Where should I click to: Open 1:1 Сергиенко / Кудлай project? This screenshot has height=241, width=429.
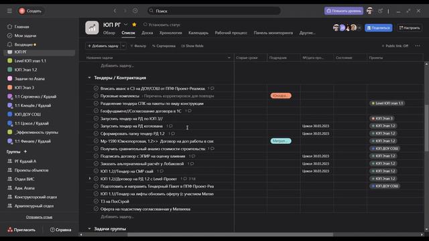[x=36, y=96]
